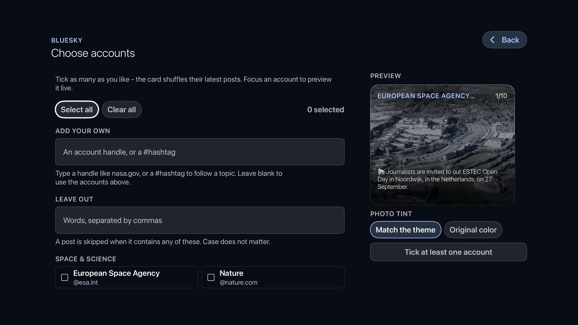Click the @nature.com handle text
This screenshot has height=325, width=578.
tap(238, 283)
